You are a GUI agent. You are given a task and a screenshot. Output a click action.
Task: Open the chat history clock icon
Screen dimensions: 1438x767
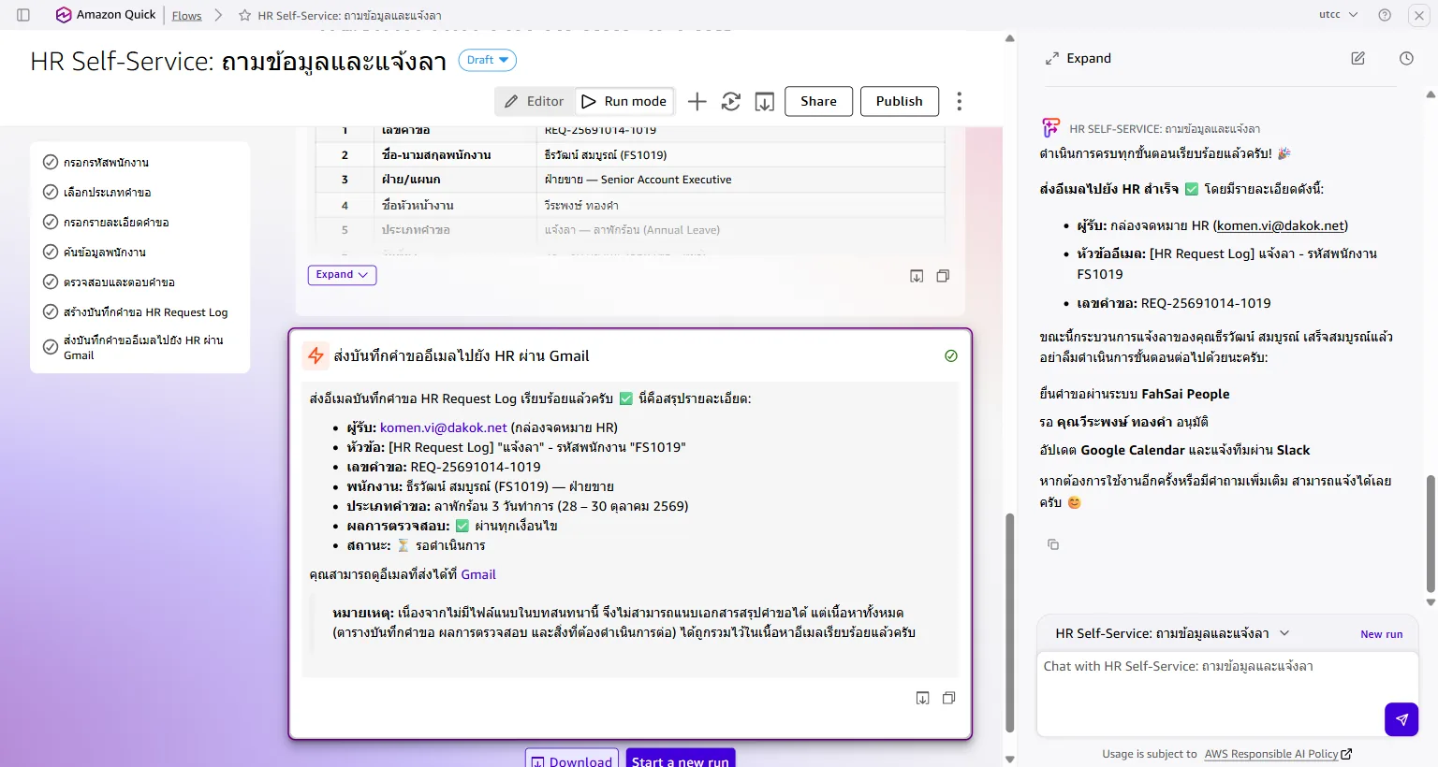coord(1406,58)
